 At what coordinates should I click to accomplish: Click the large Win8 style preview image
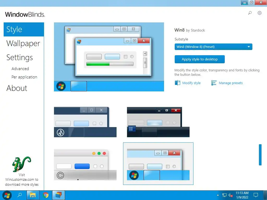(x=109, y=57)
